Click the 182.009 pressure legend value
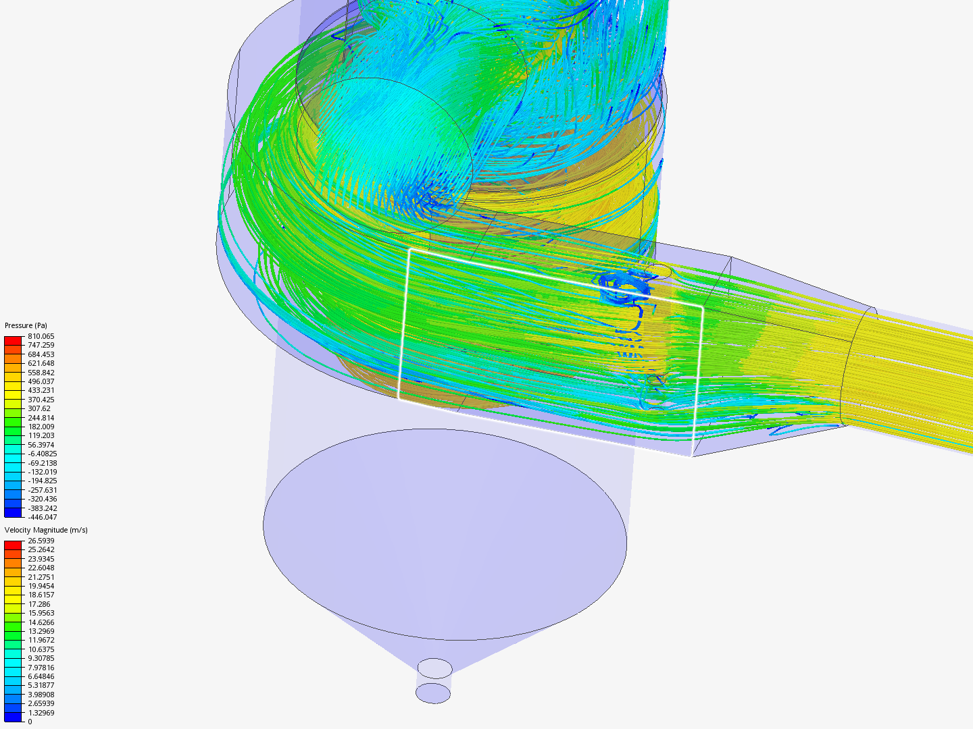 pyautogui.click(x=41, y=427)
